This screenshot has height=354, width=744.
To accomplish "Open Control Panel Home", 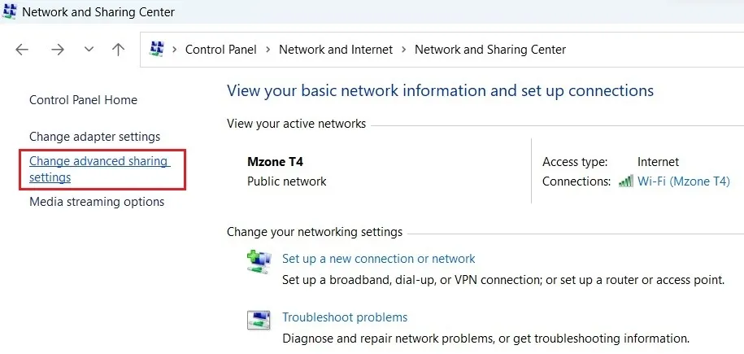I will 83,100.
